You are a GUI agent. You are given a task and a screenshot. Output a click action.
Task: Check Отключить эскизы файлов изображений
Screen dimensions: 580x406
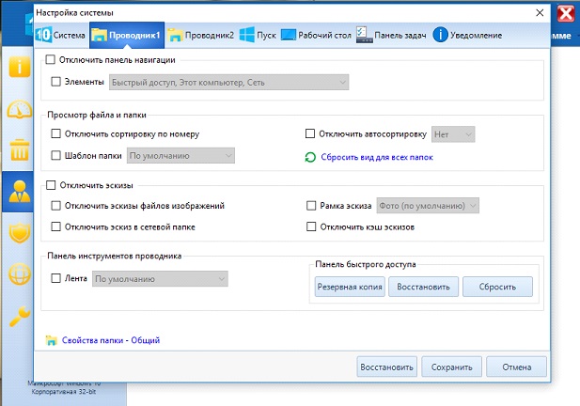[55, 205]
